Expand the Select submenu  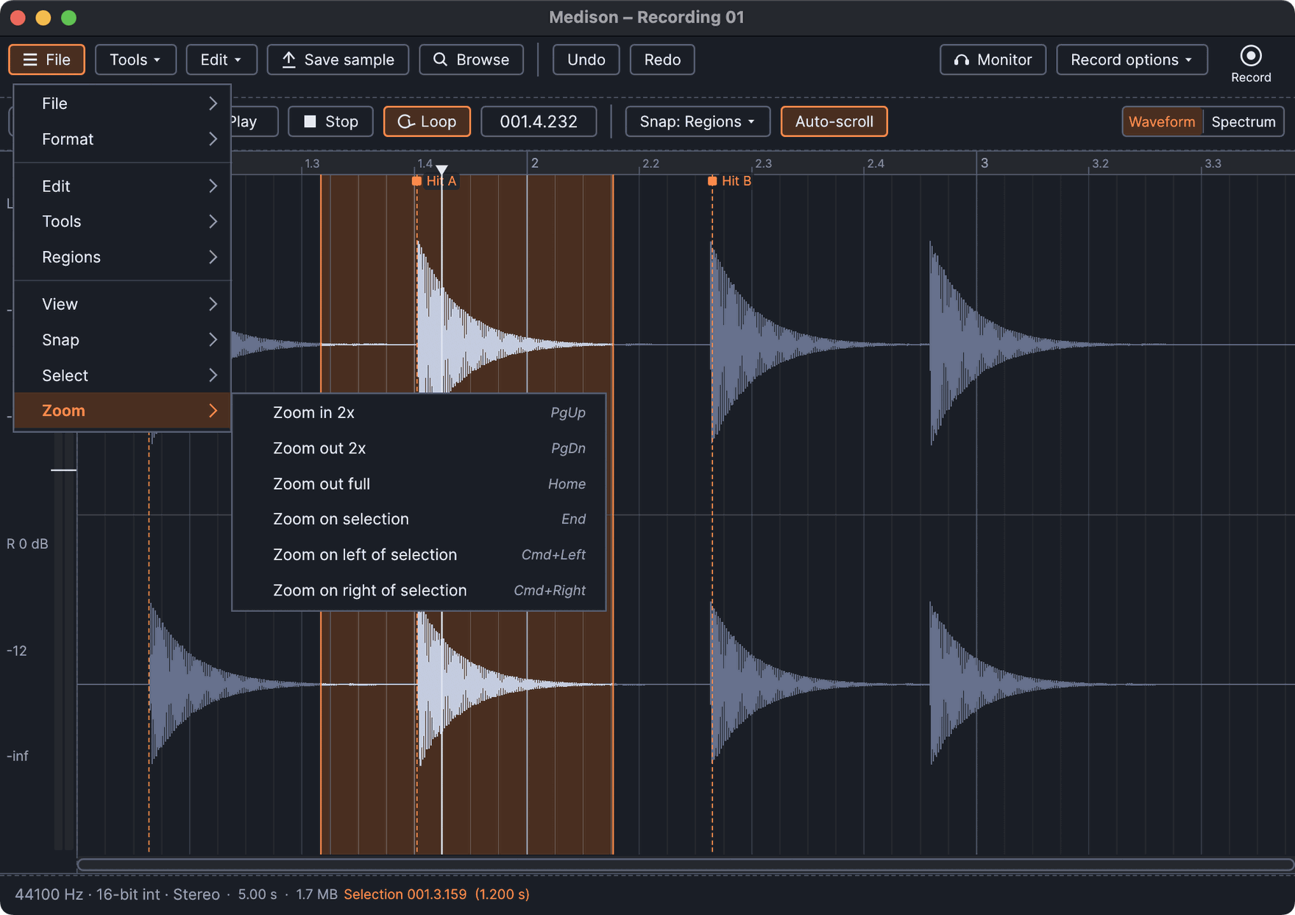coord(122,375)
